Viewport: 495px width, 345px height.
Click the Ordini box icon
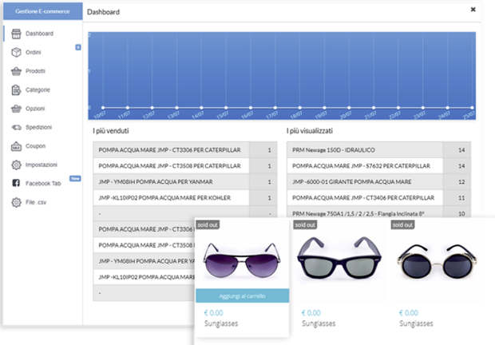tap(16, 52)
